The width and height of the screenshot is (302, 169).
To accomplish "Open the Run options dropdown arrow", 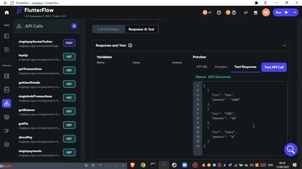I will 295,13.
